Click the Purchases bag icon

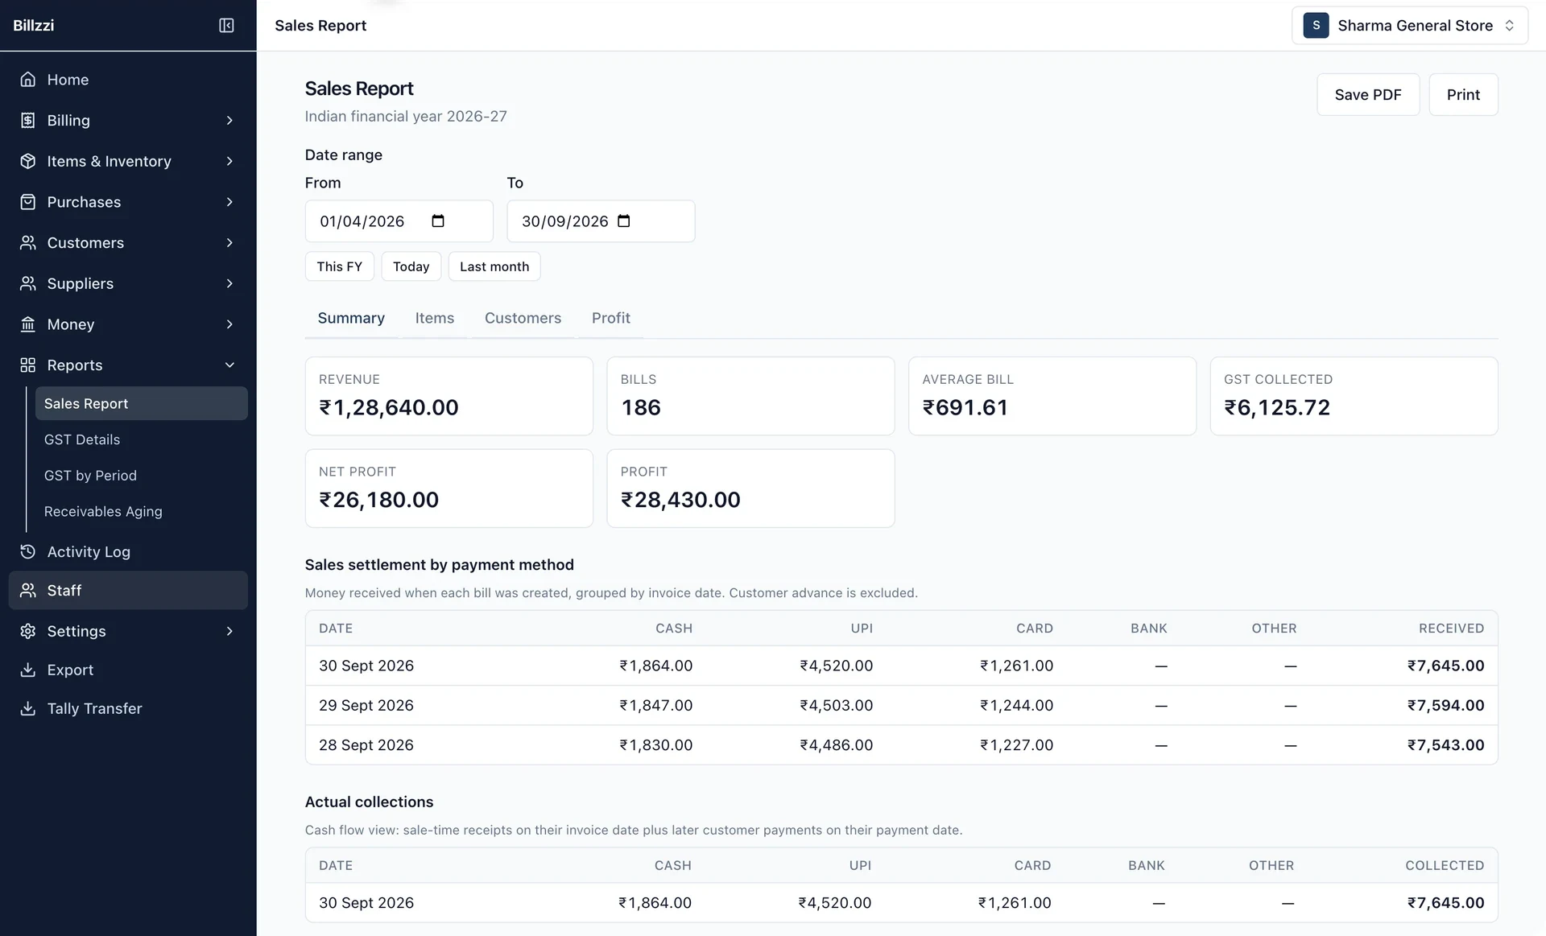(28, 202)
